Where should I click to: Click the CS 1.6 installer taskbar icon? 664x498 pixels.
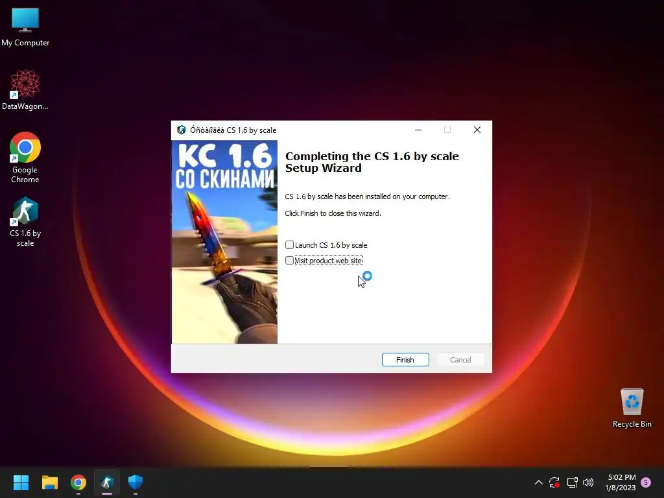click(x=107, y=482)
